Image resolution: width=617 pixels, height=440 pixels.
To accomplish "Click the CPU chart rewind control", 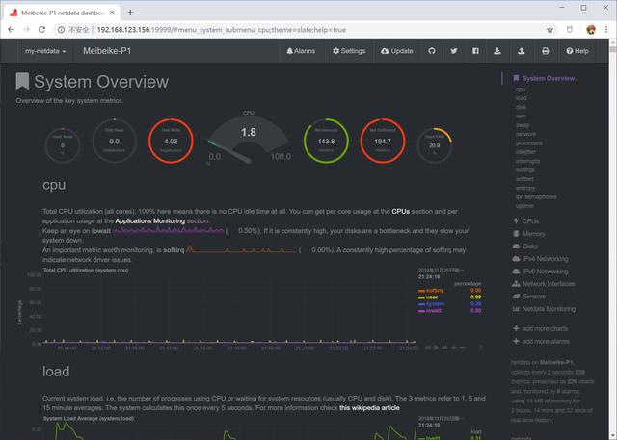I will [428, 348].
